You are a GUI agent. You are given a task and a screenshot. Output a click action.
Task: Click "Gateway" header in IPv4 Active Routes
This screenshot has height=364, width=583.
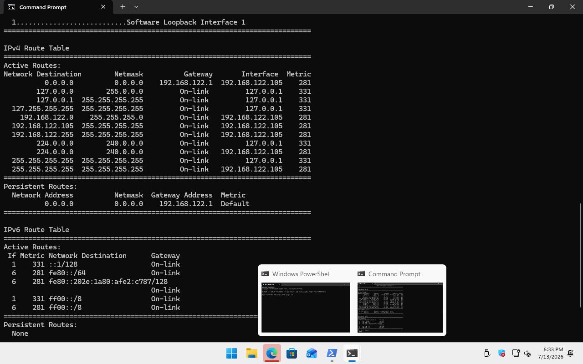point(198,74)
